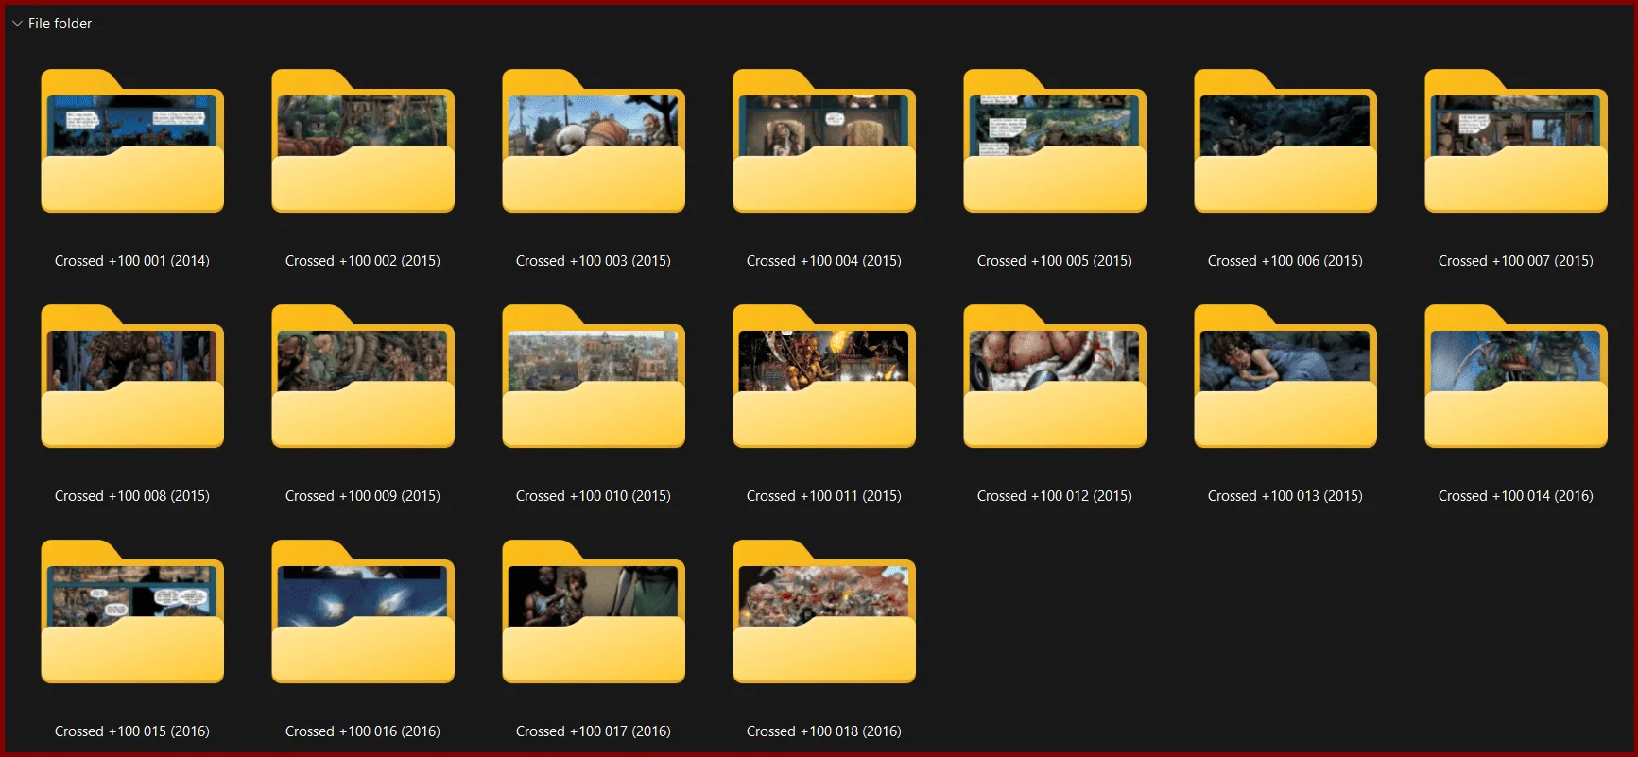Select the Crossed +100 016 (2016) folder icon
The height and width of the screenshot is (757, 1638).
tap(363, 611)
